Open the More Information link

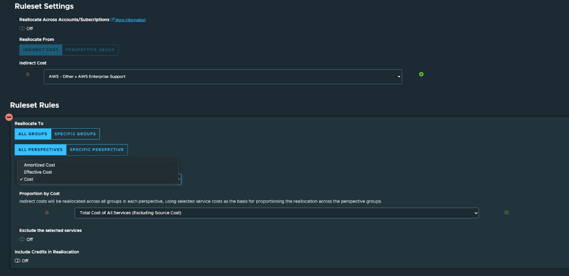130,20
